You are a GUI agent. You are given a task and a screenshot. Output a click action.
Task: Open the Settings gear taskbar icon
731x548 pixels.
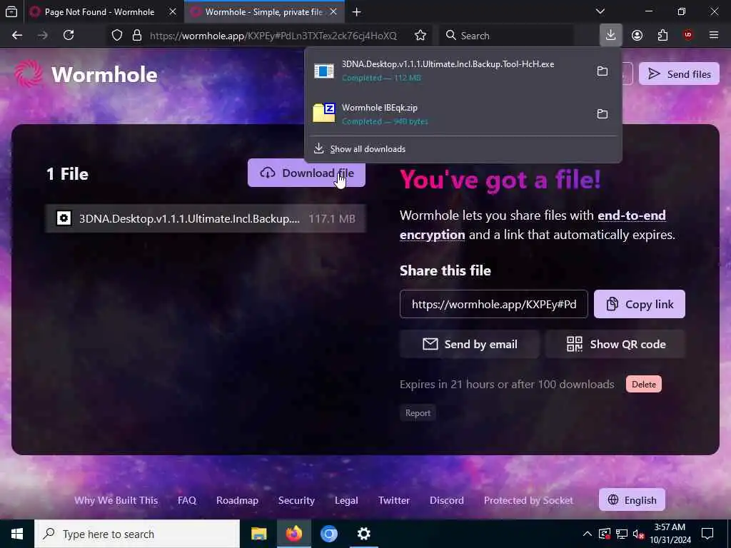point(363,534)
